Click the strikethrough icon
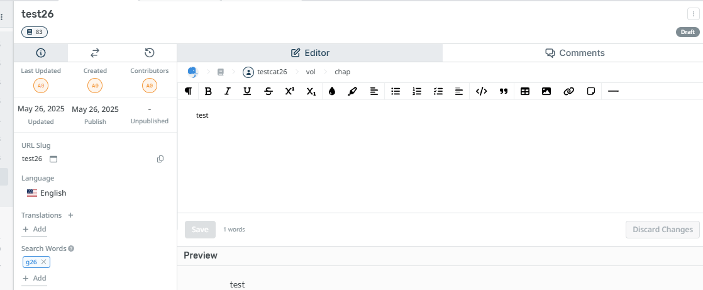This screenshot has height=290, width=703. [x=268, y=91]
